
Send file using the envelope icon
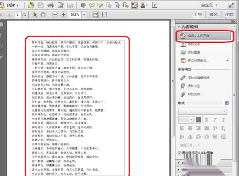pyautogui.click(x=70, y=5)
